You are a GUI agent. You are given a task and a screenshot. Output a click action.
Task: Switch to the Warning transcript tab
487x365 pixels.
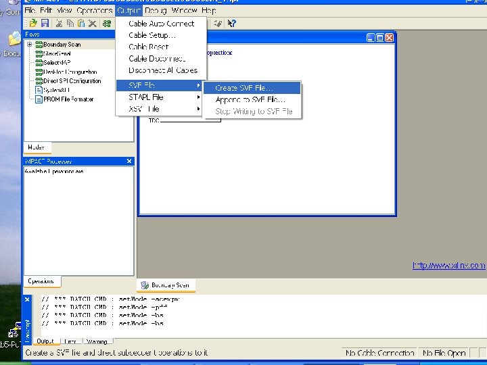97,341
